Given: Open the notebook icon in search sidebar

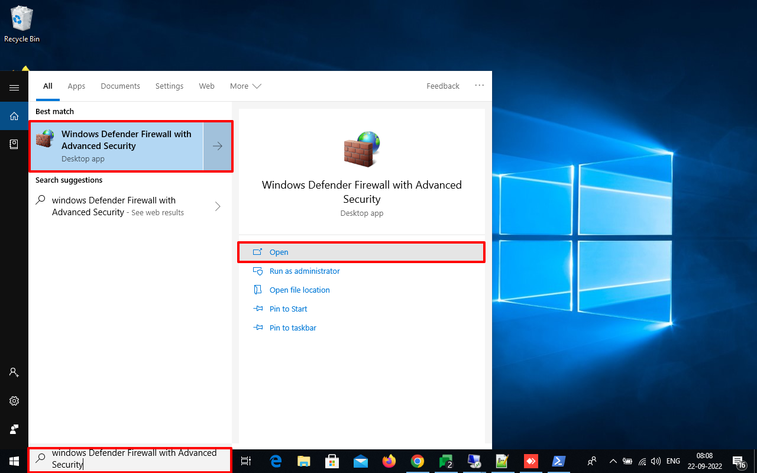Looking at the screenshot, I should point(14,144).
